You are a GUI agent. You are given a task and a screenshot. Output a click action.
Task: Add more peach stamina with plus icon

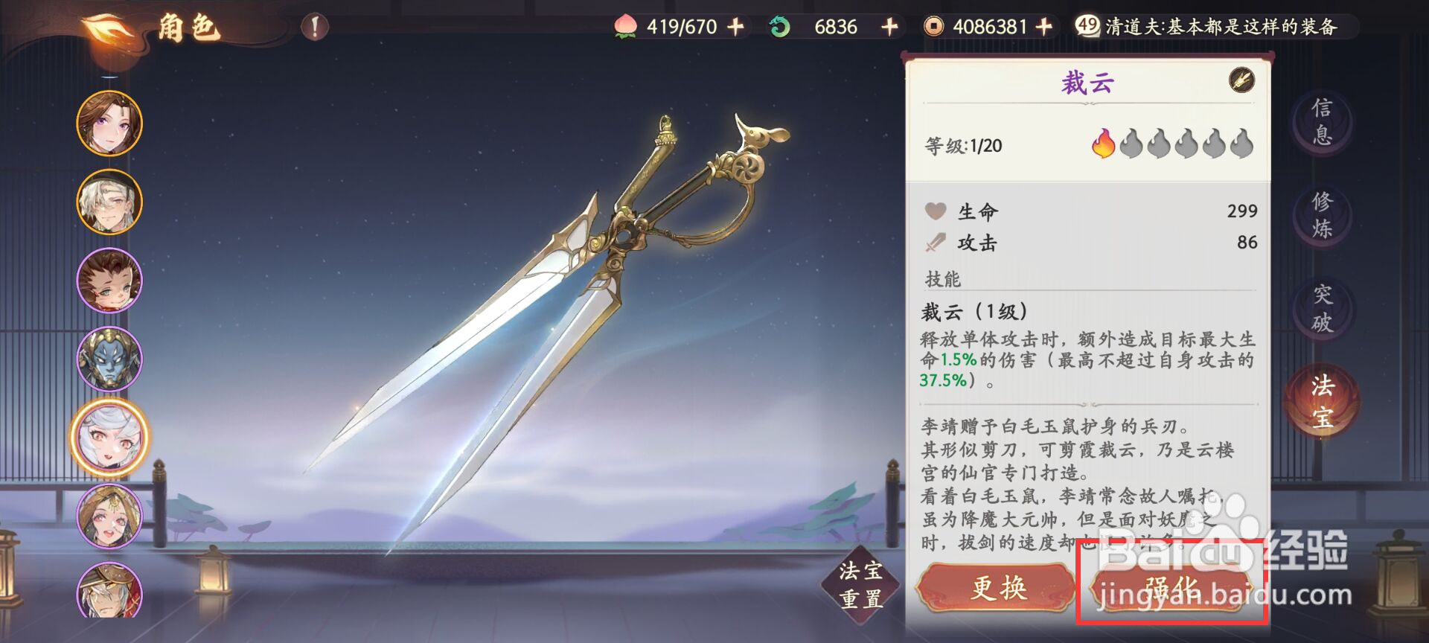click(736, 27)
